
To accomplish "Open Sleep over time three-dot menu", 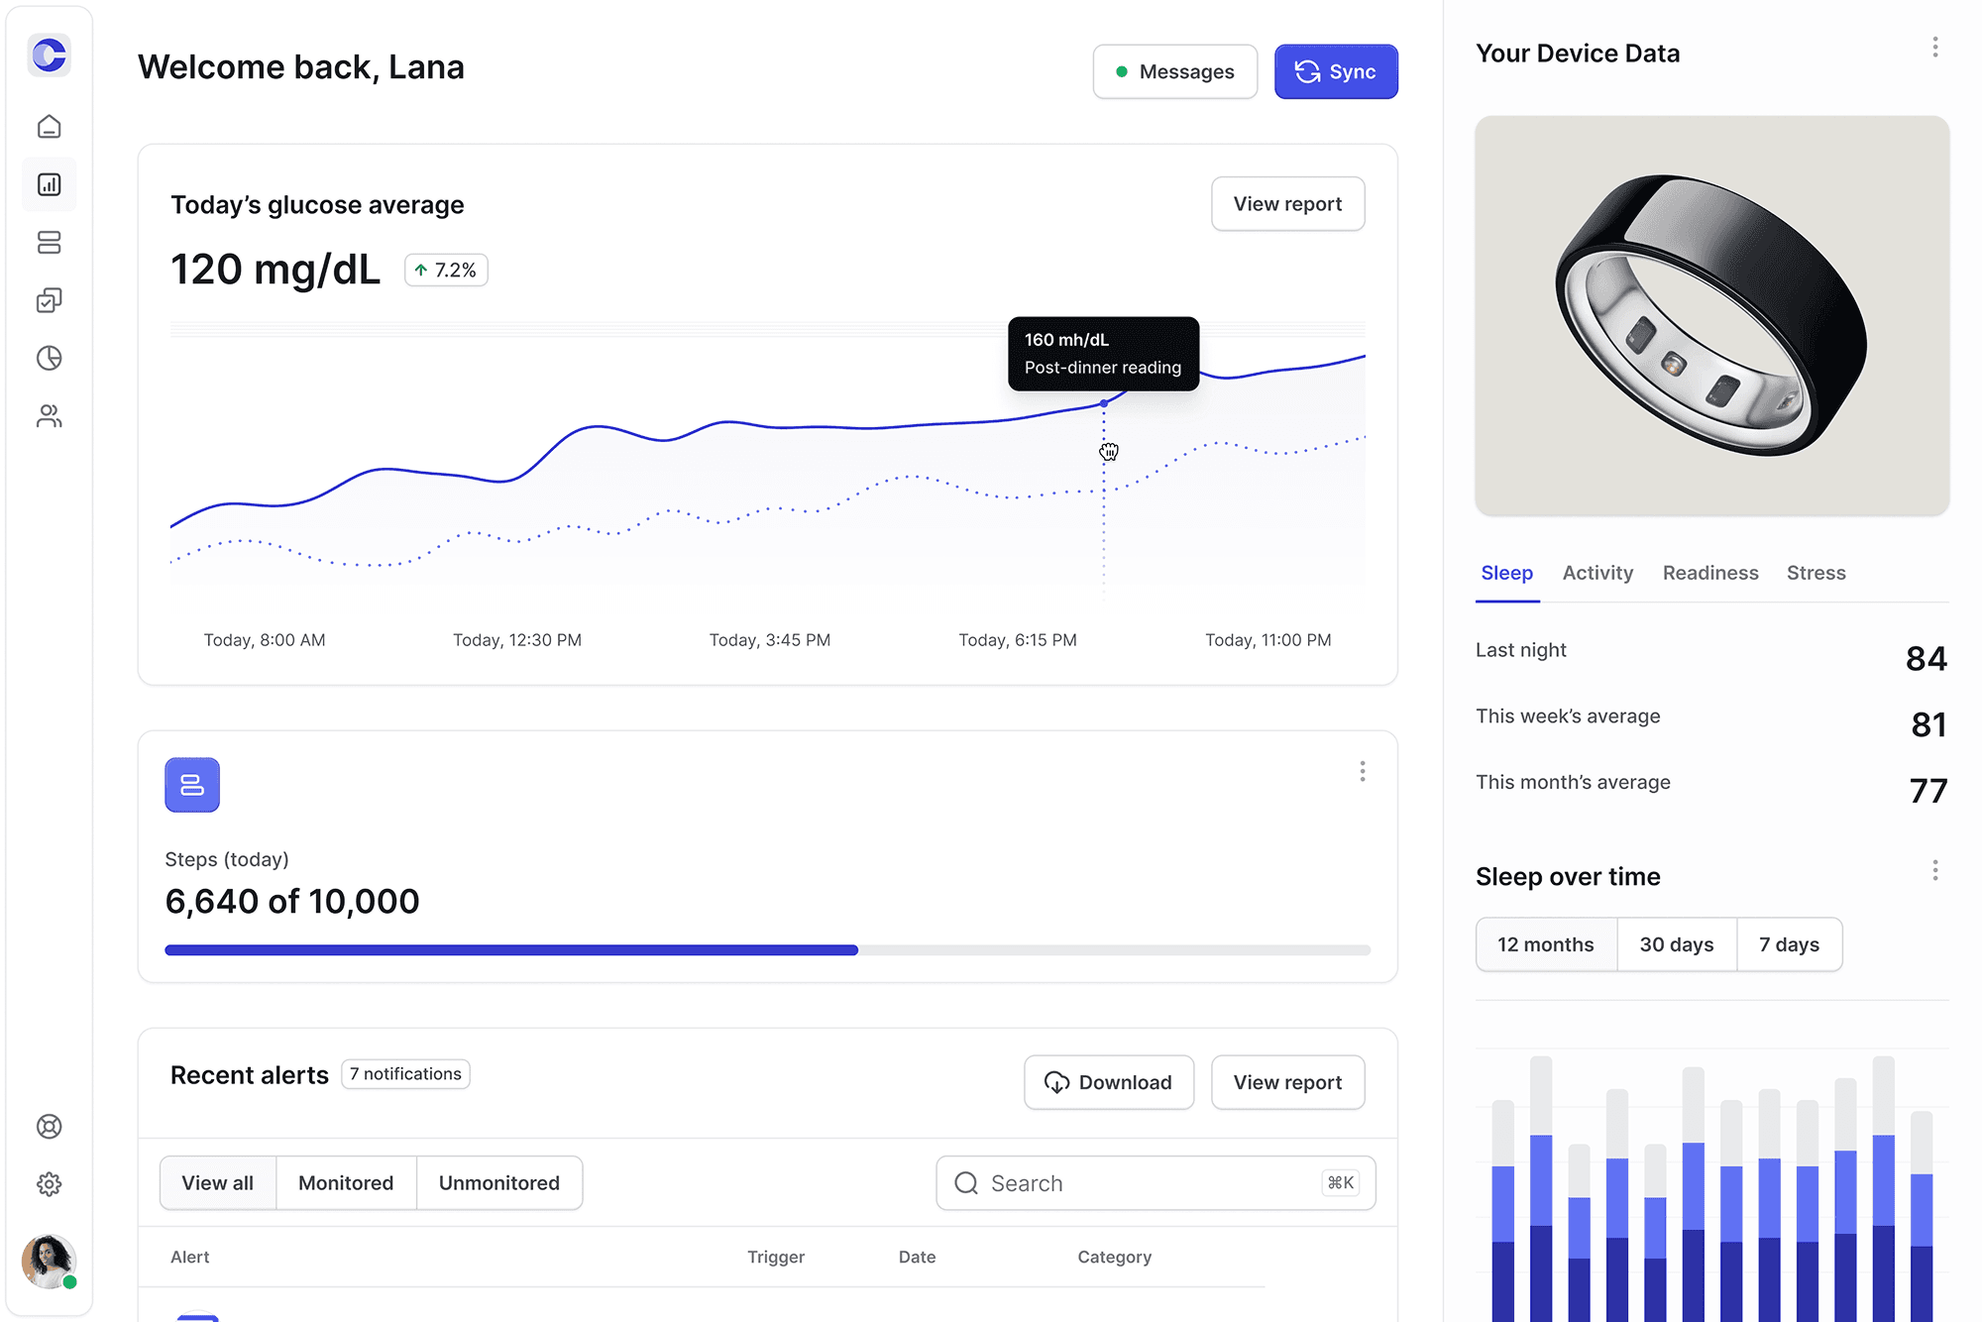I will 1934,870.
